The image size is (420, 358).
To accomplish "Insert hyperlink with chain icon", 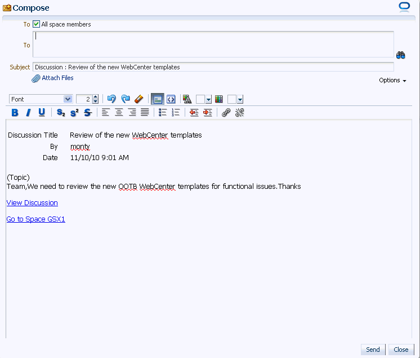I will coord(226,113).
